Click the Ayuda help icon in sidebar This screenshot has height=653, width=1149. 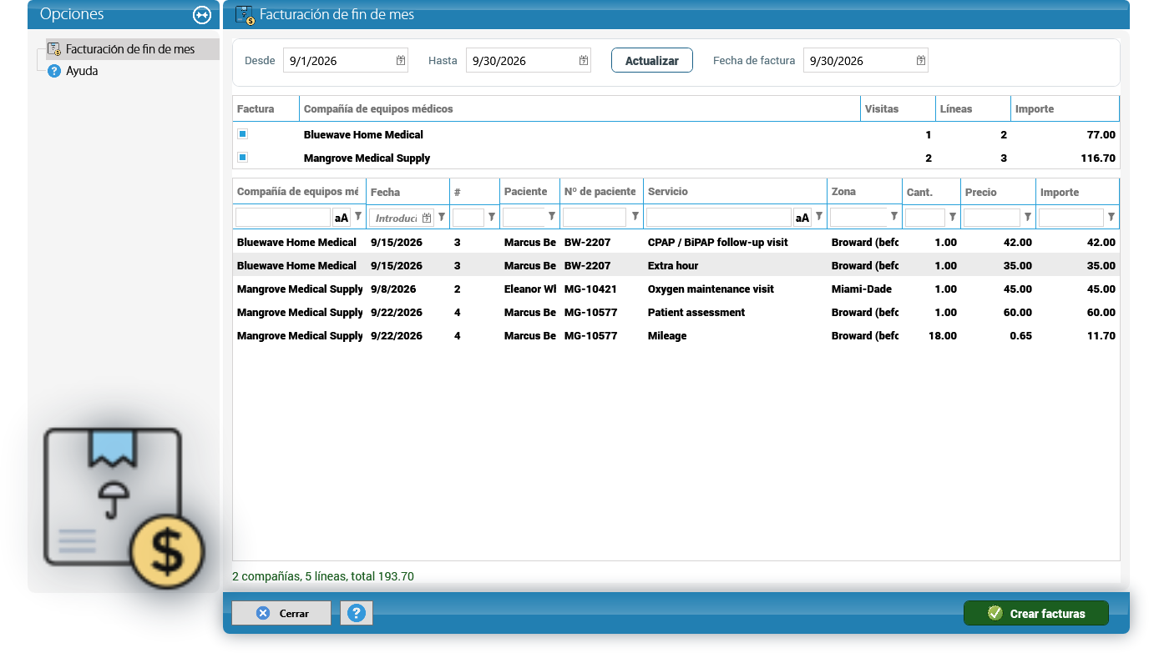[54, 71]
